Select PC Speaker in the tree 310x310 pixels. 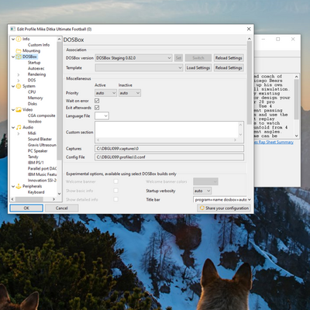(37, 151)
